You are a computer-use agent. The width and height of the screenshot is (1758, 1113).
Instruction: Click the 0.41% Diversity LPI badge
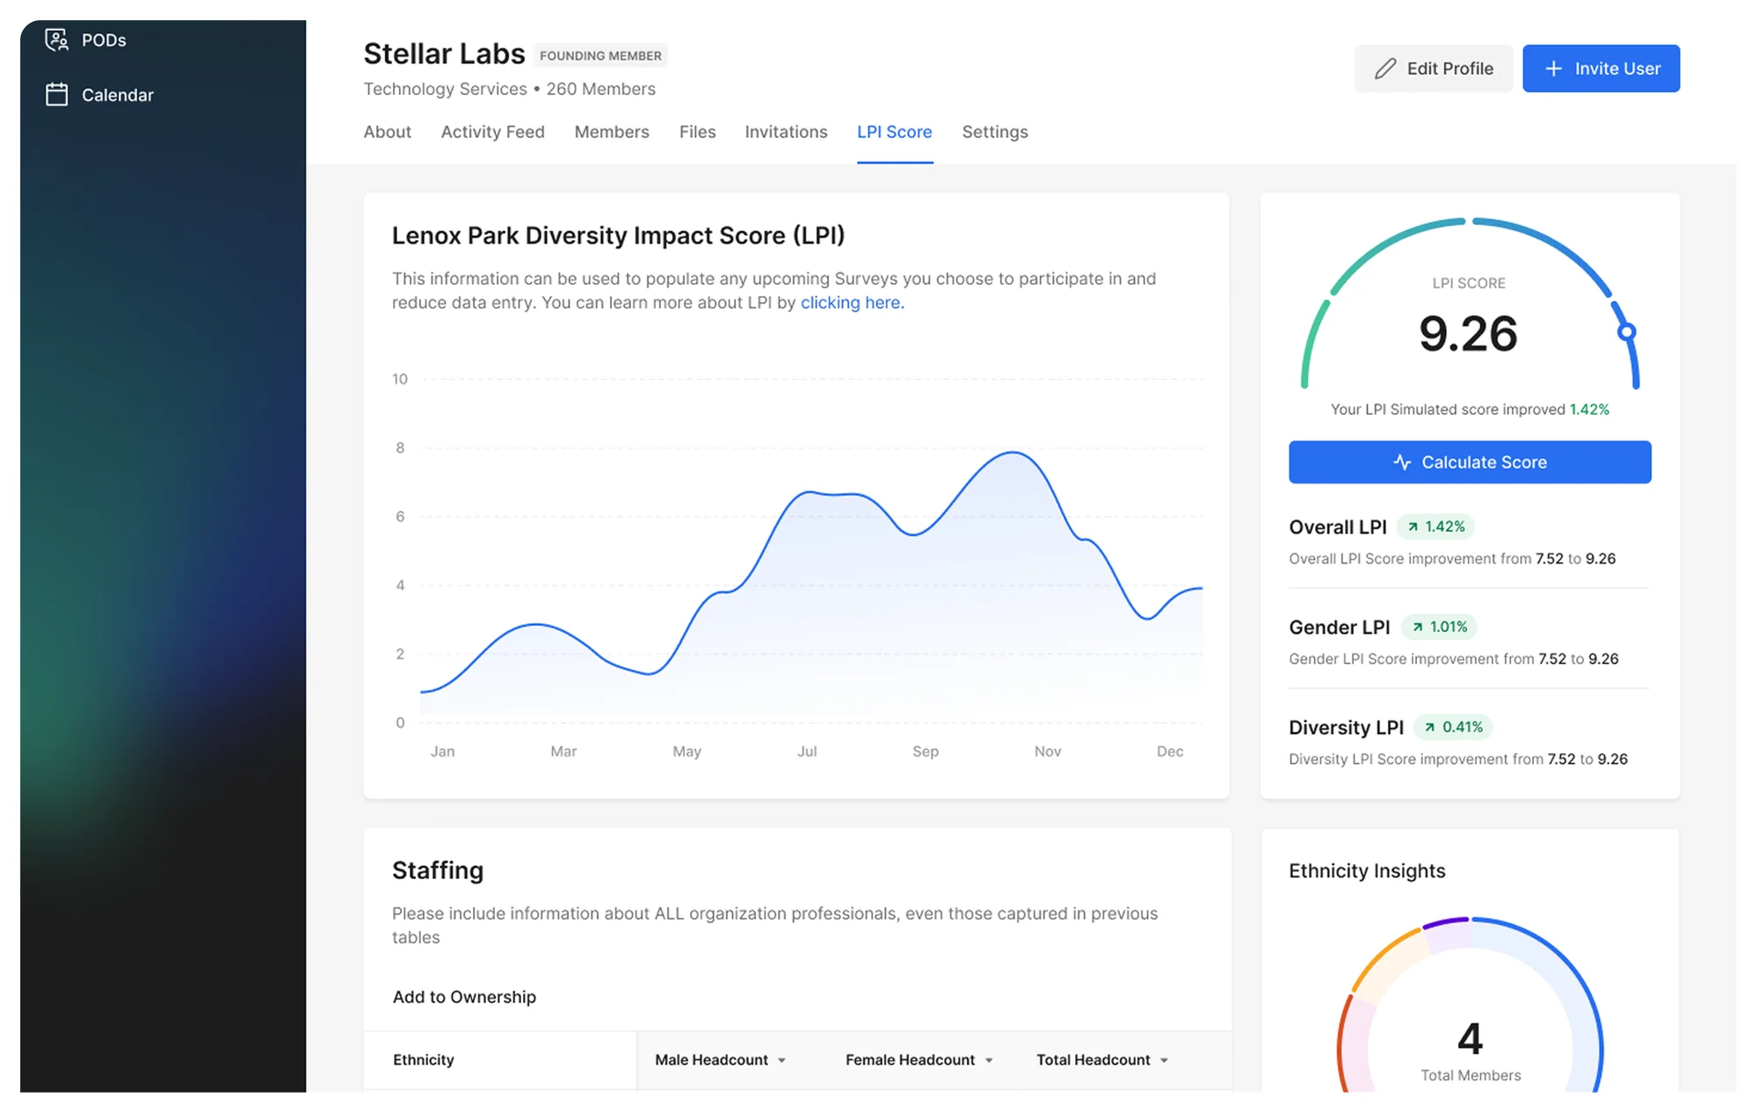tap(1453, 727)
